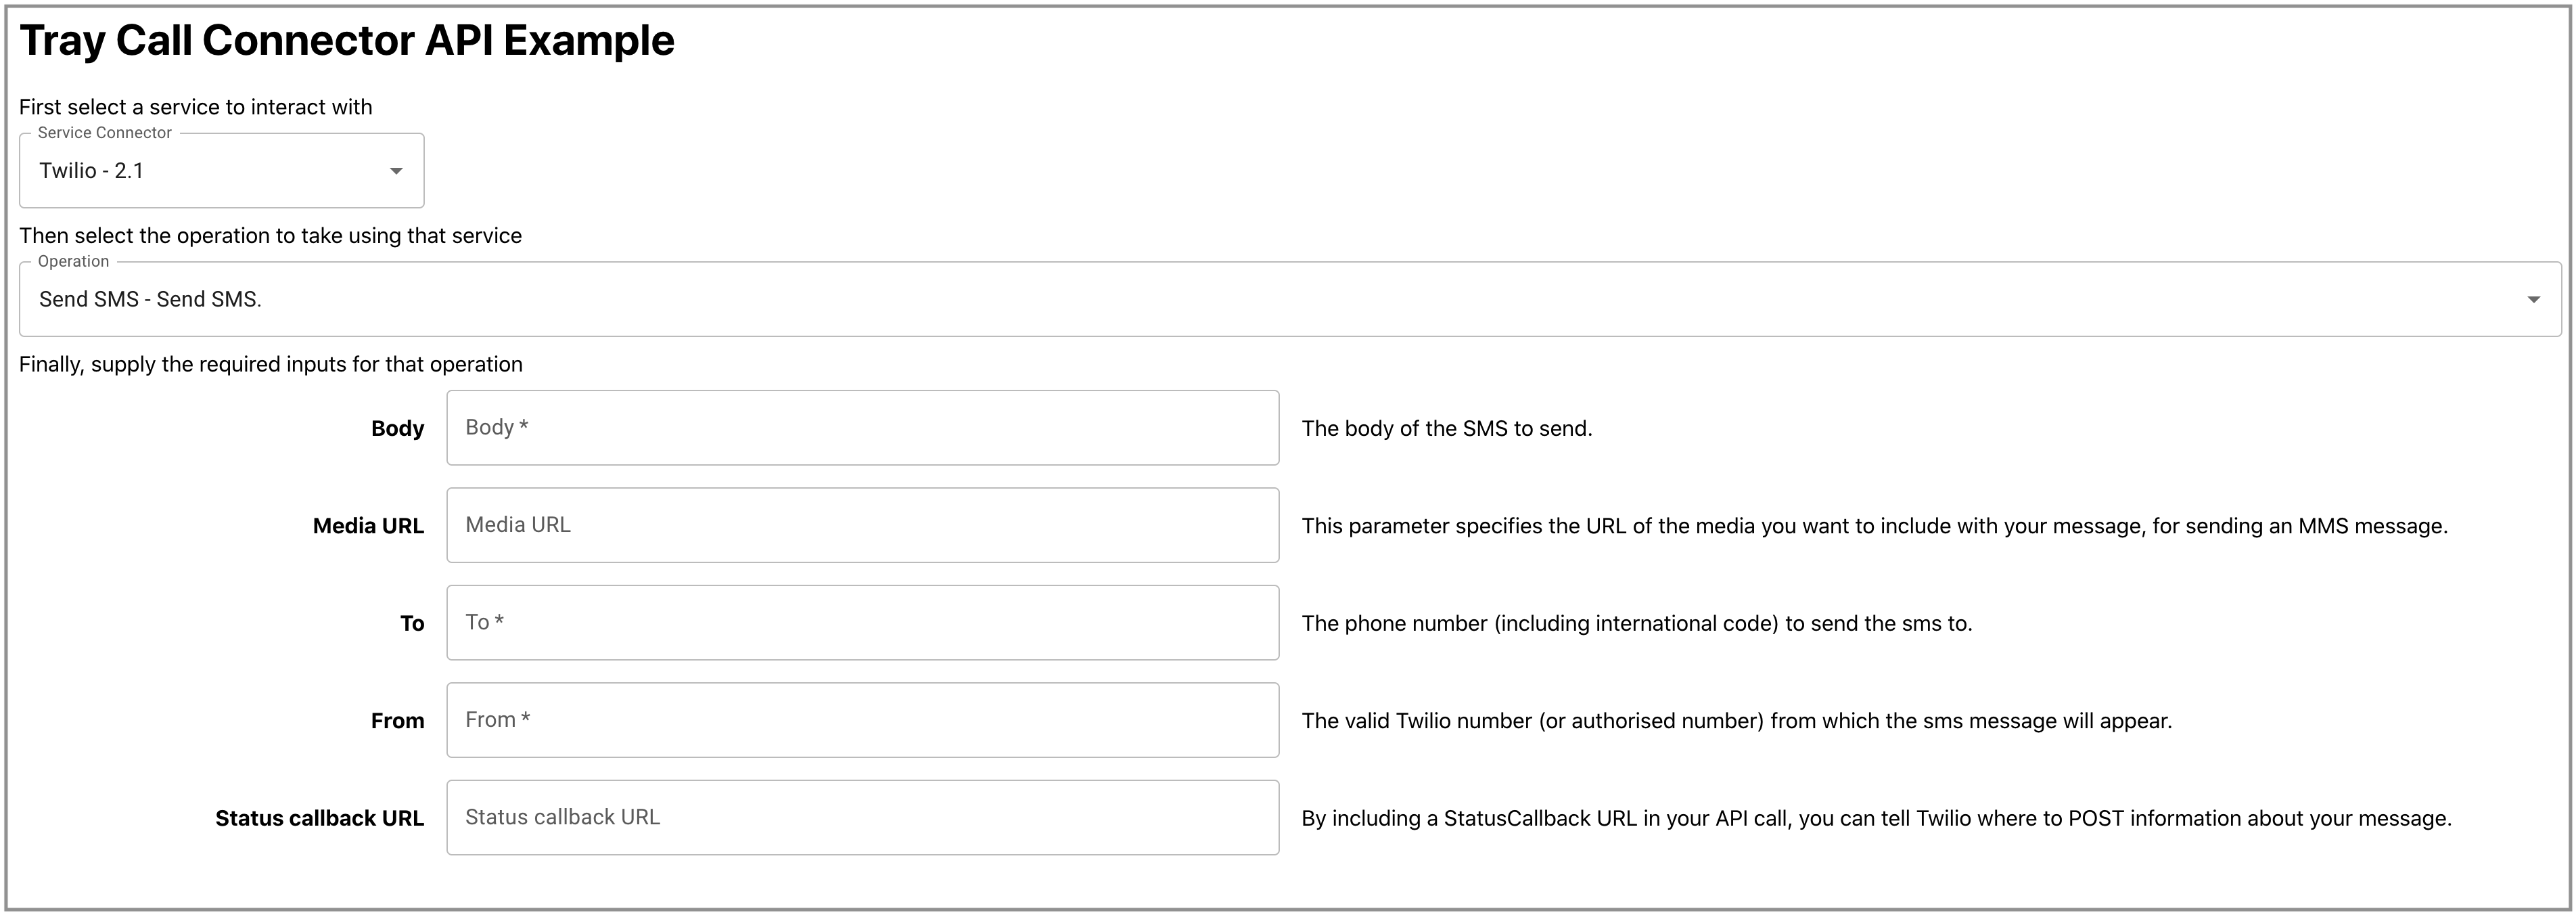Click the bold From label

397,721
